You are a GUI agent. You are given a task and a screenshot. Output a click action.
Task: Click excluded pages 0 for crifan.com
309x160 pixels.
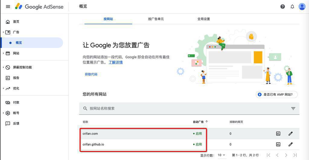(x=230, y=134)
